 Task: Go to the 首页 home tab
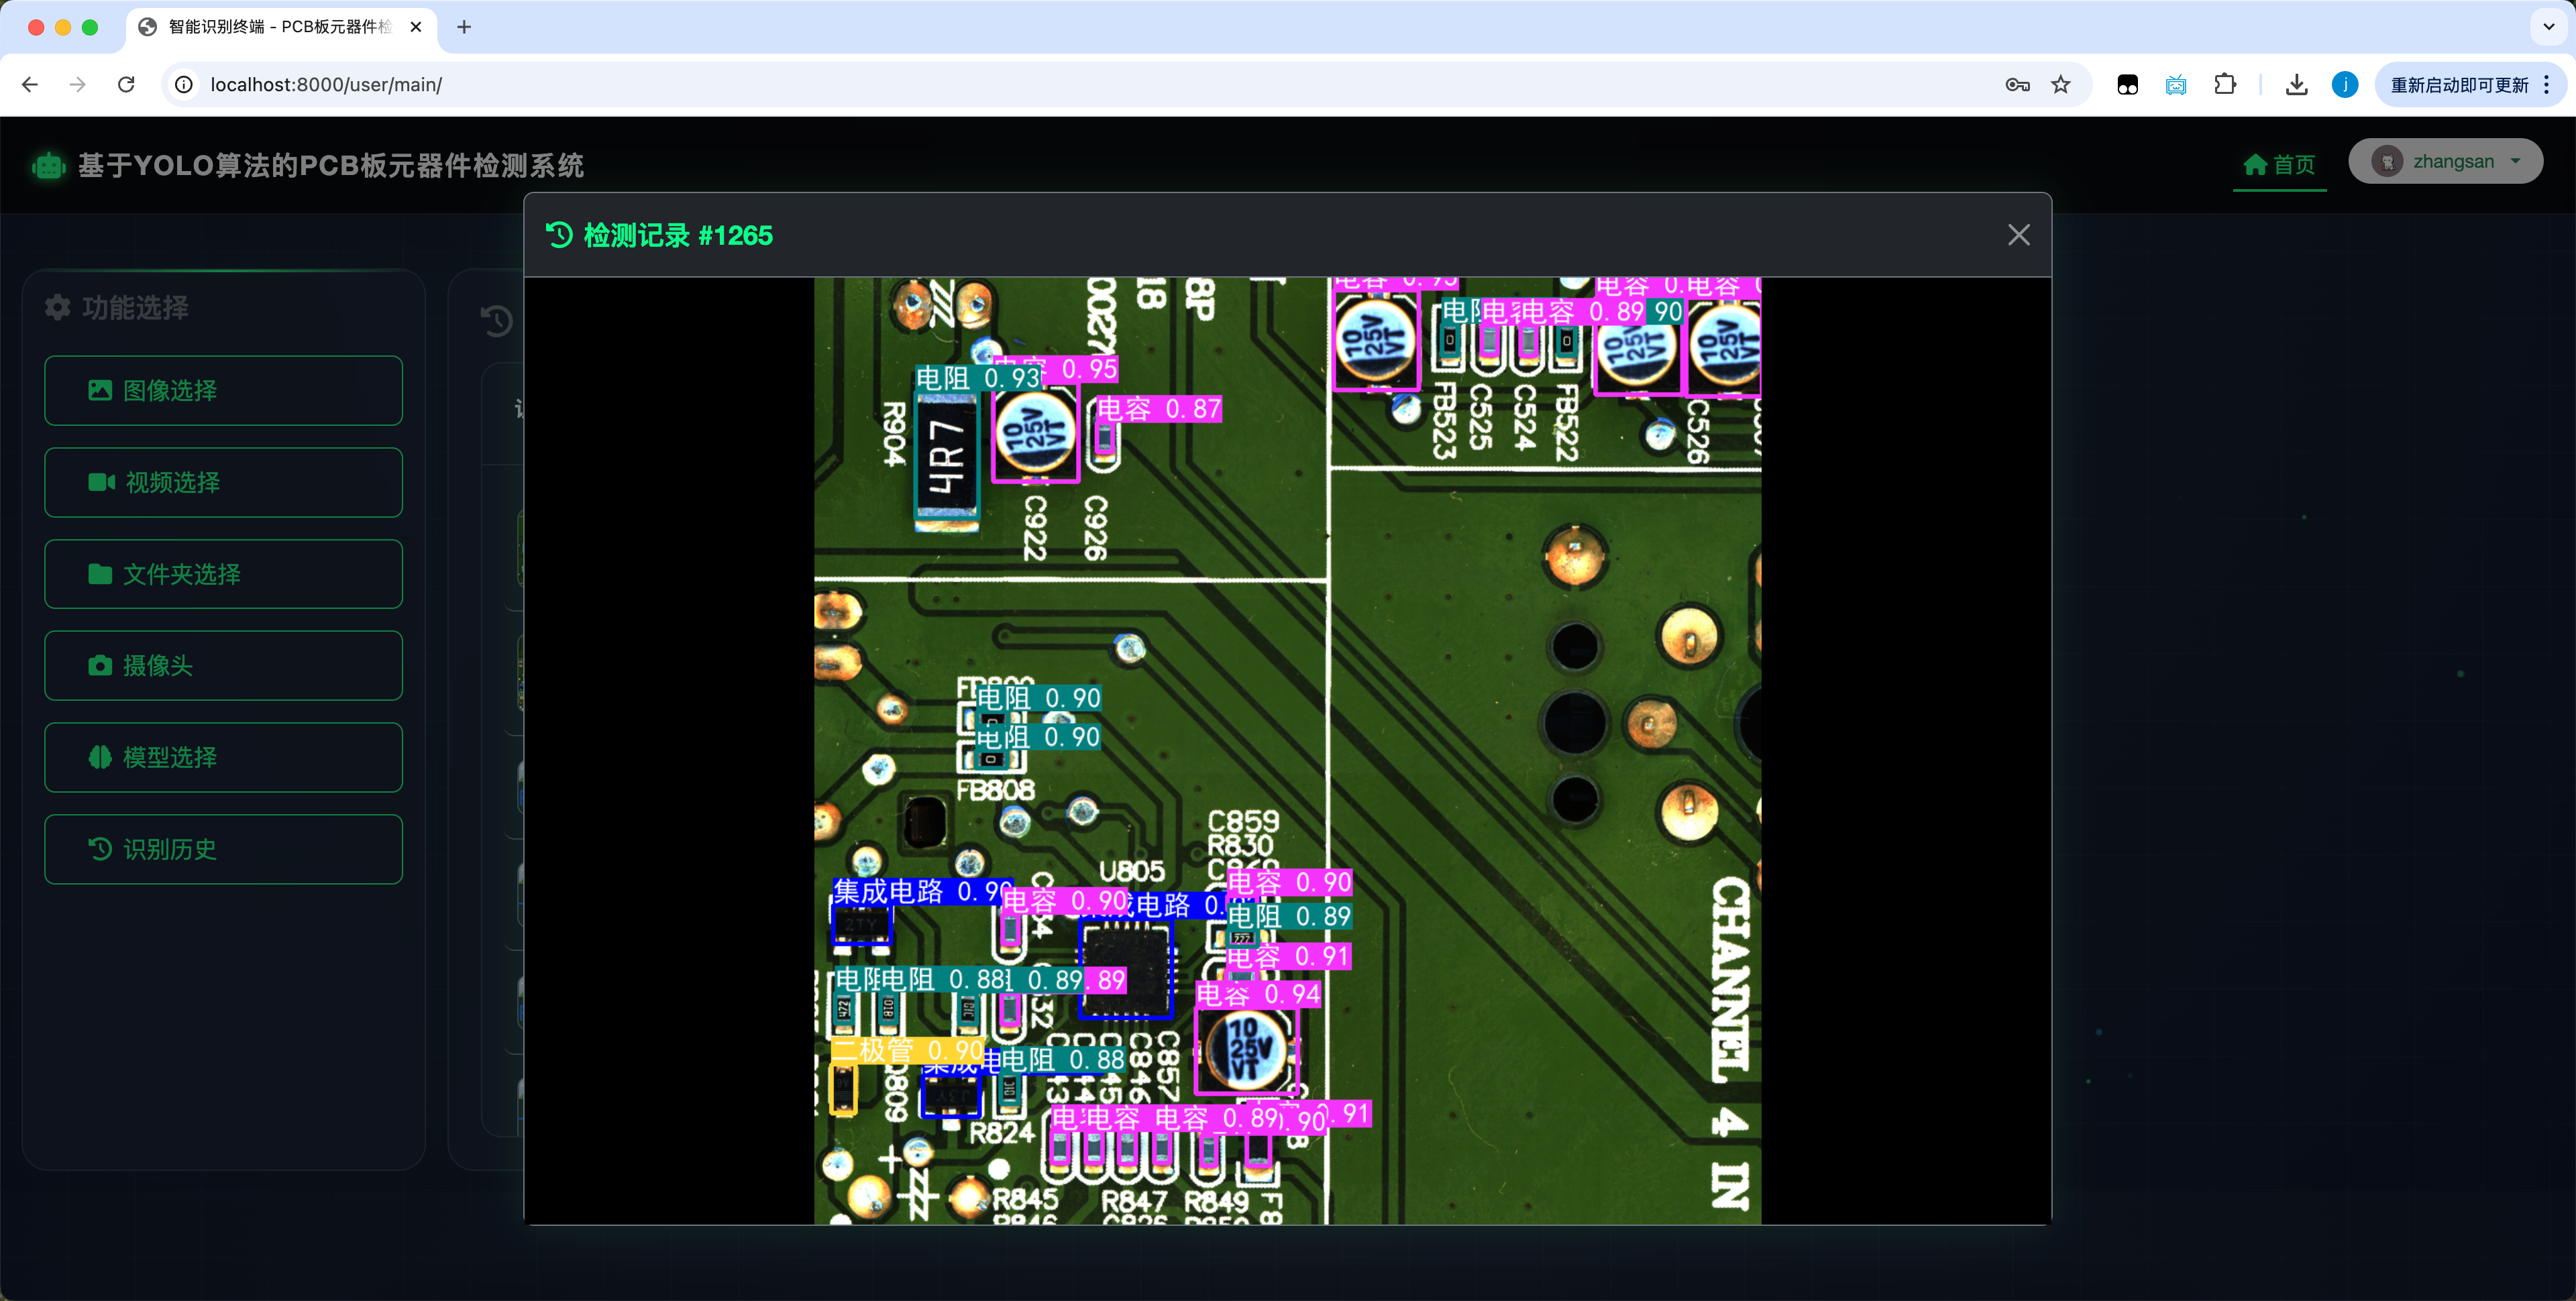(2279, 164)
